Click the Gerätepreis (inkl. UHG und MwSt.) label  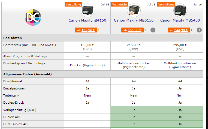coord(29,45)
